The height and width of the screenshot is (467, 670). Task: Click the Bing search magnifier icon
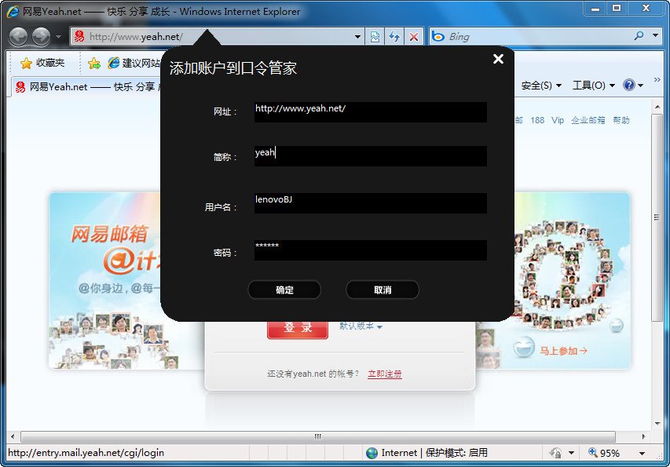coord(638,36)
